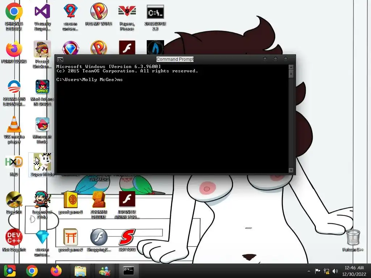Image resolution: width=371 pixels, height=278 pixels.
Task: Open the Minecraft Birds shortcut
Action: pyautogui.click(x=42, y=130)
